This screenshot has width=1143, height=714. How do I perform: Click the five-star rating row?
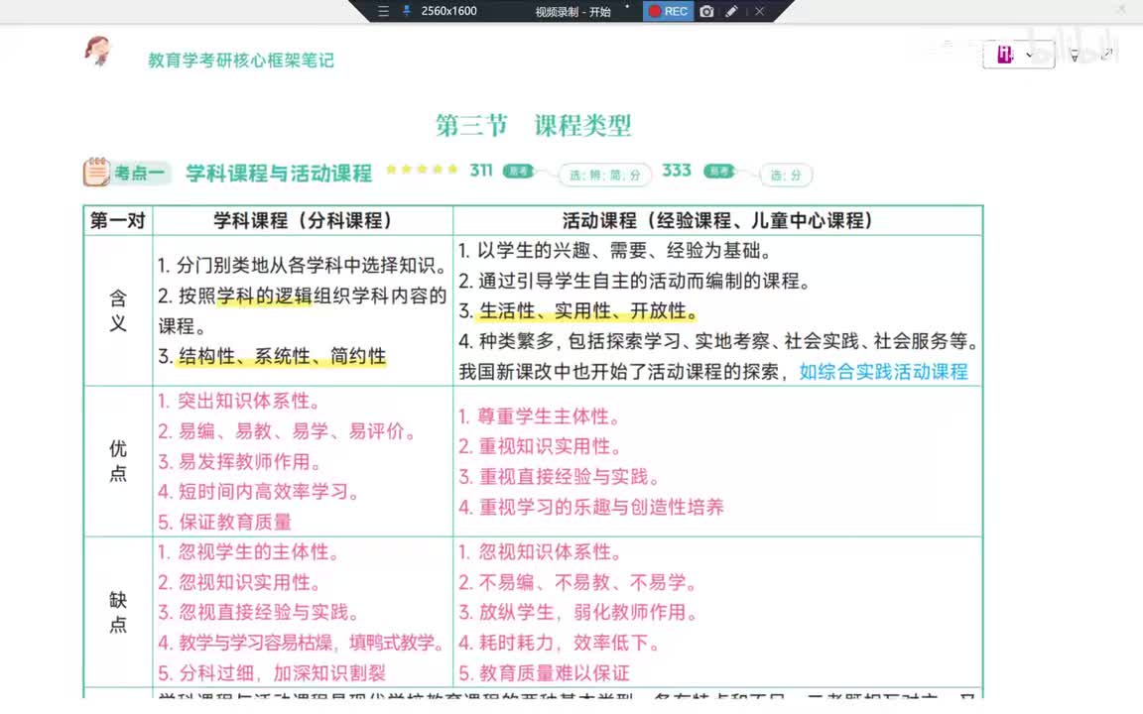click(x=422, y=170)
